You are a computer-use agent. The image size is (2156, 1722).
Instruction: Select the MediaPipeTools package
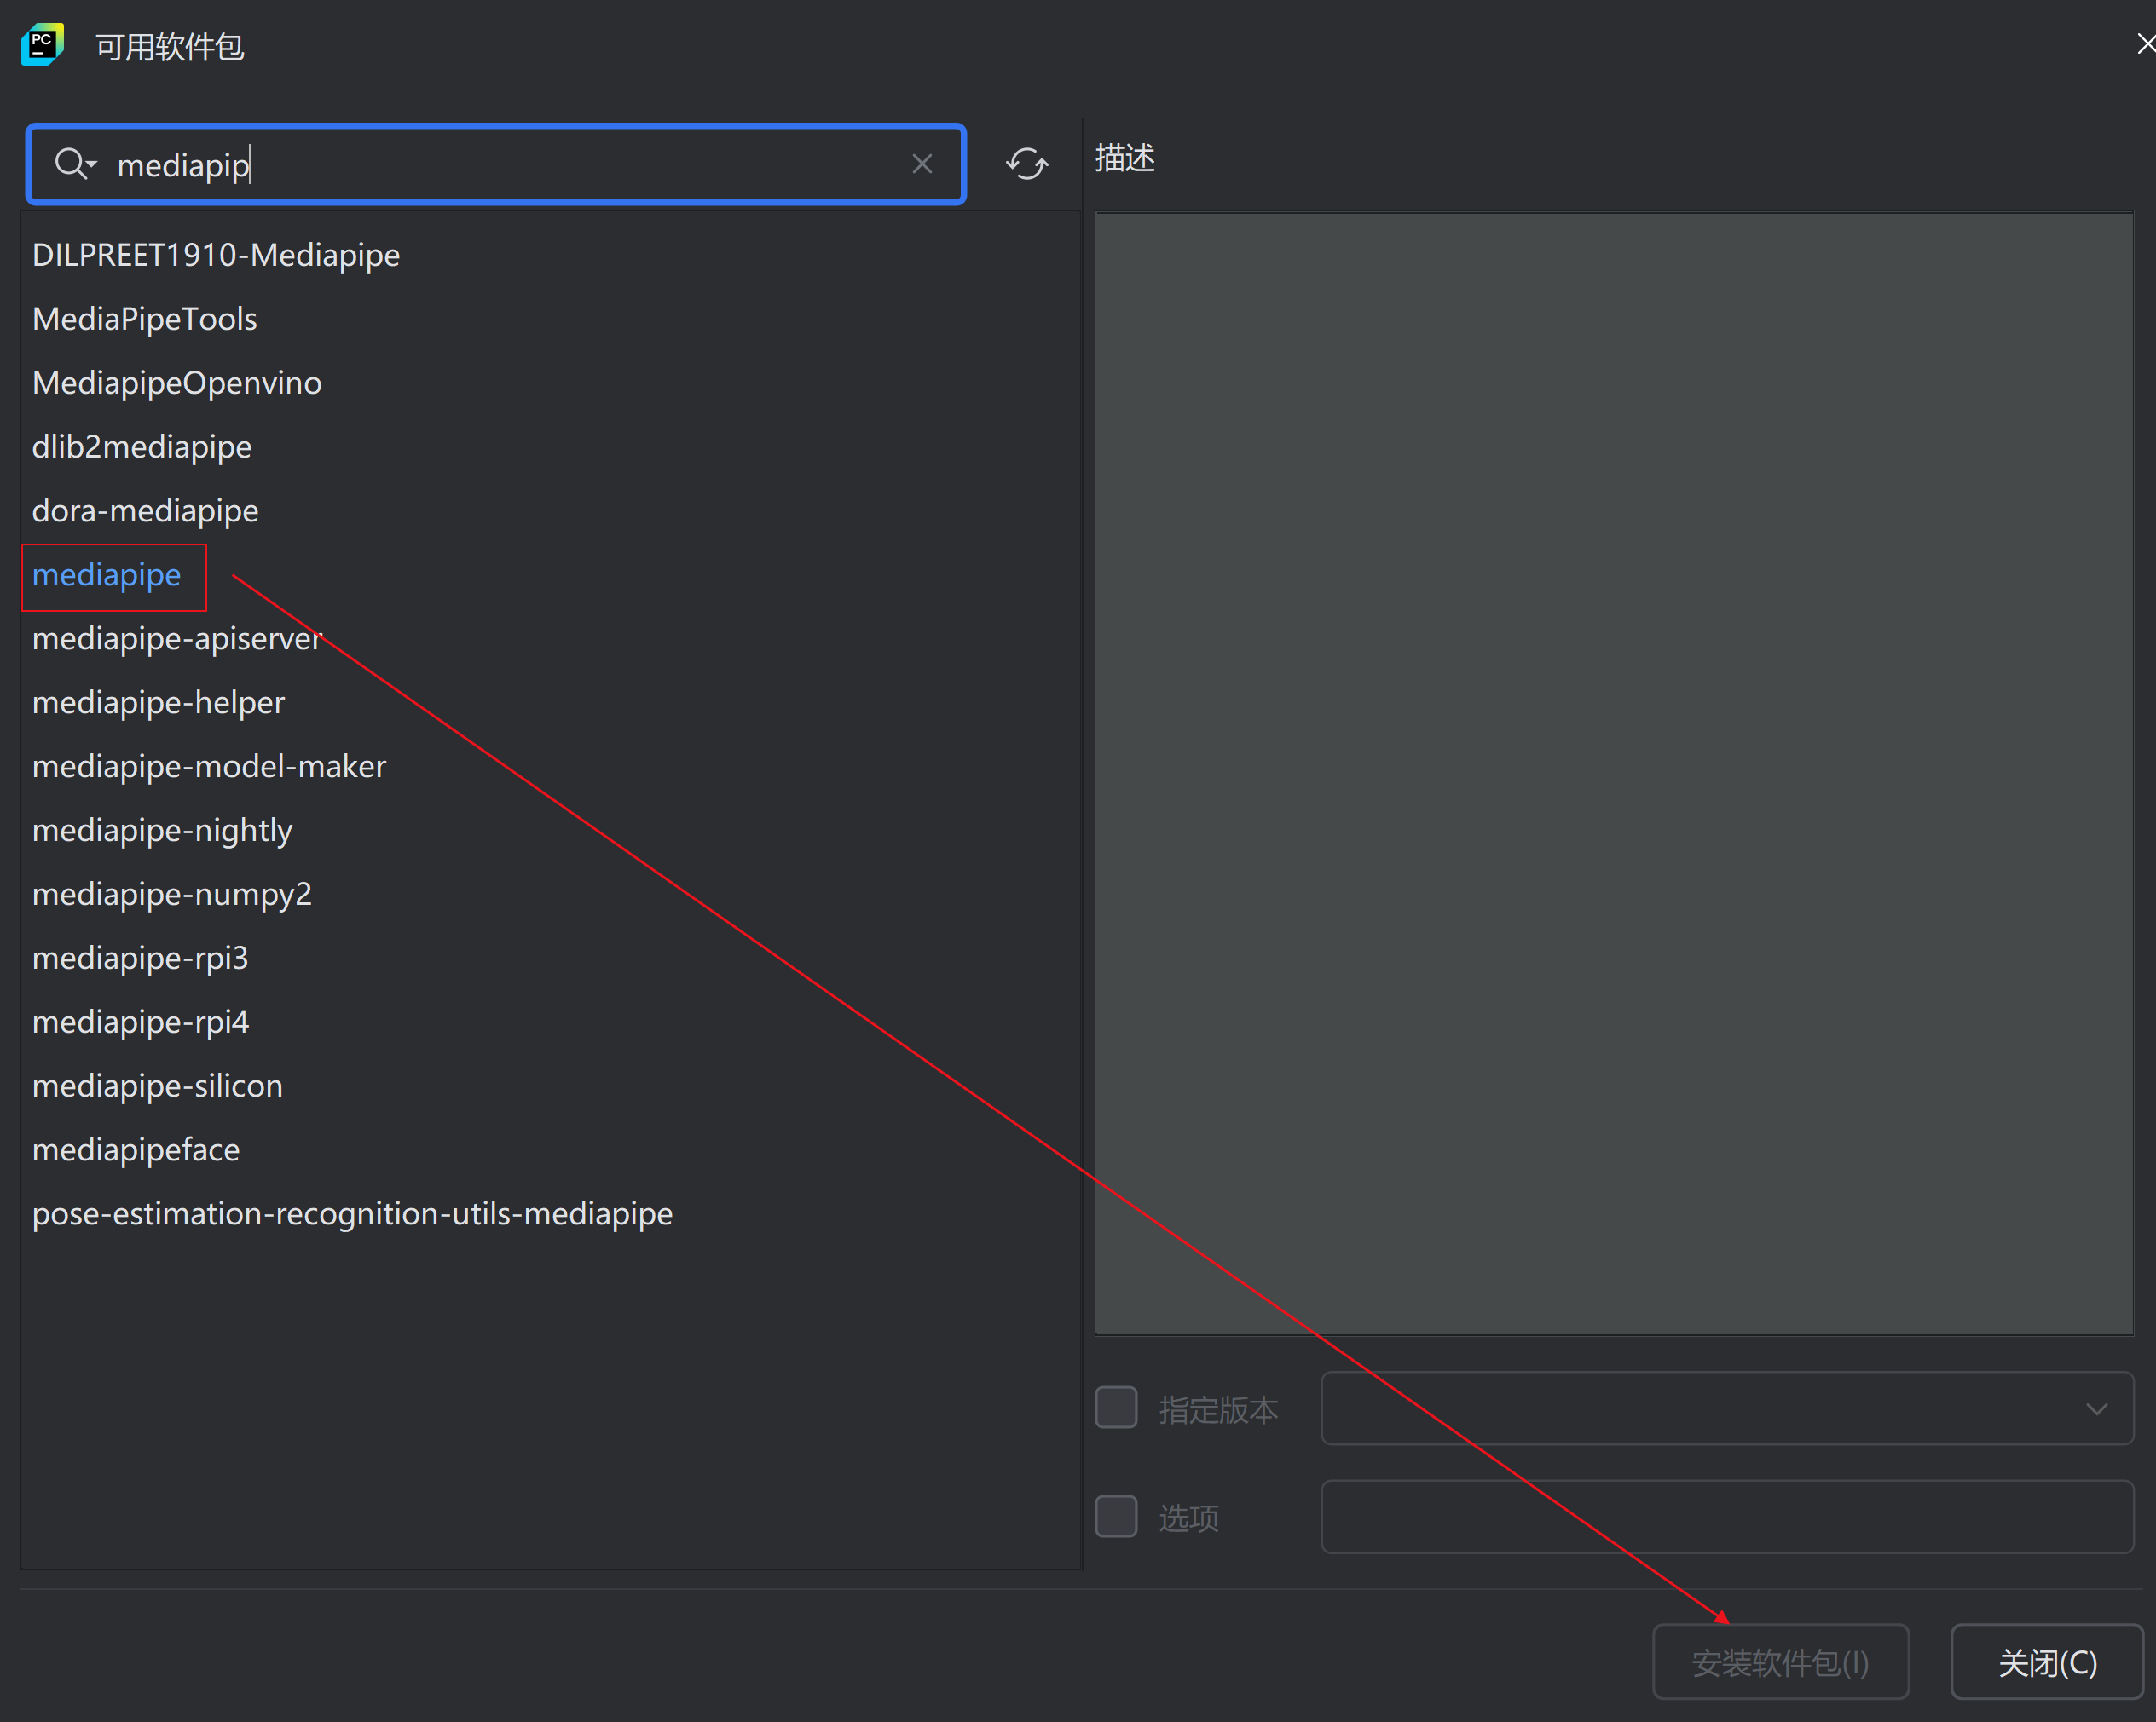145,320
